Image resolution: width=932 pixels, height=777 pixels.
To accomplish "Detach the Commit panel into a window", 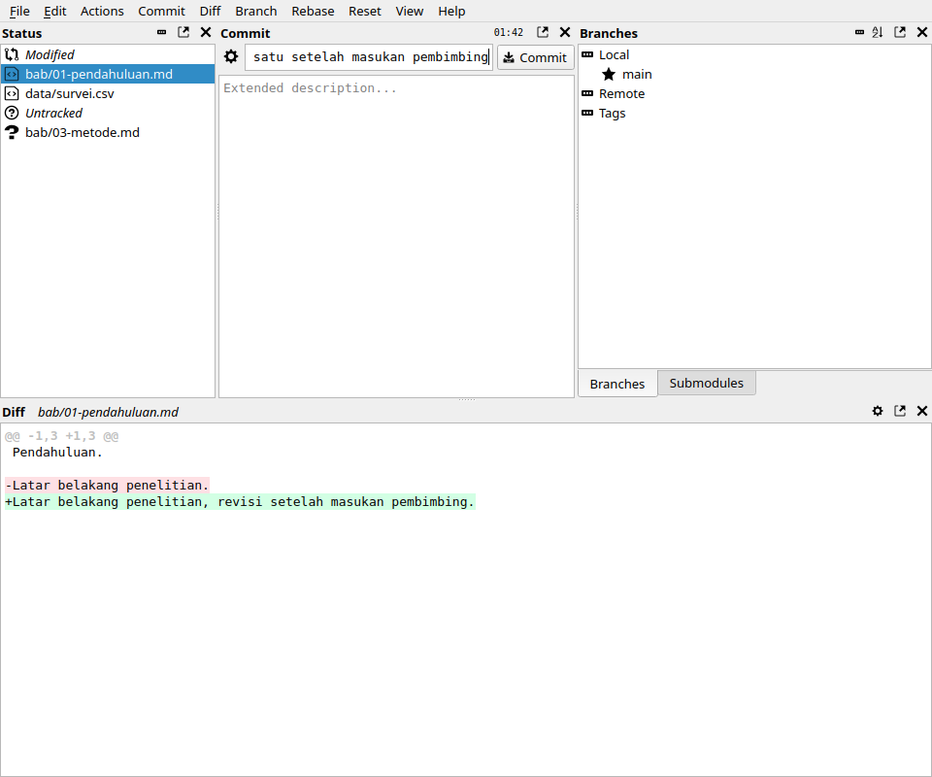I will [x=543, y=32].
